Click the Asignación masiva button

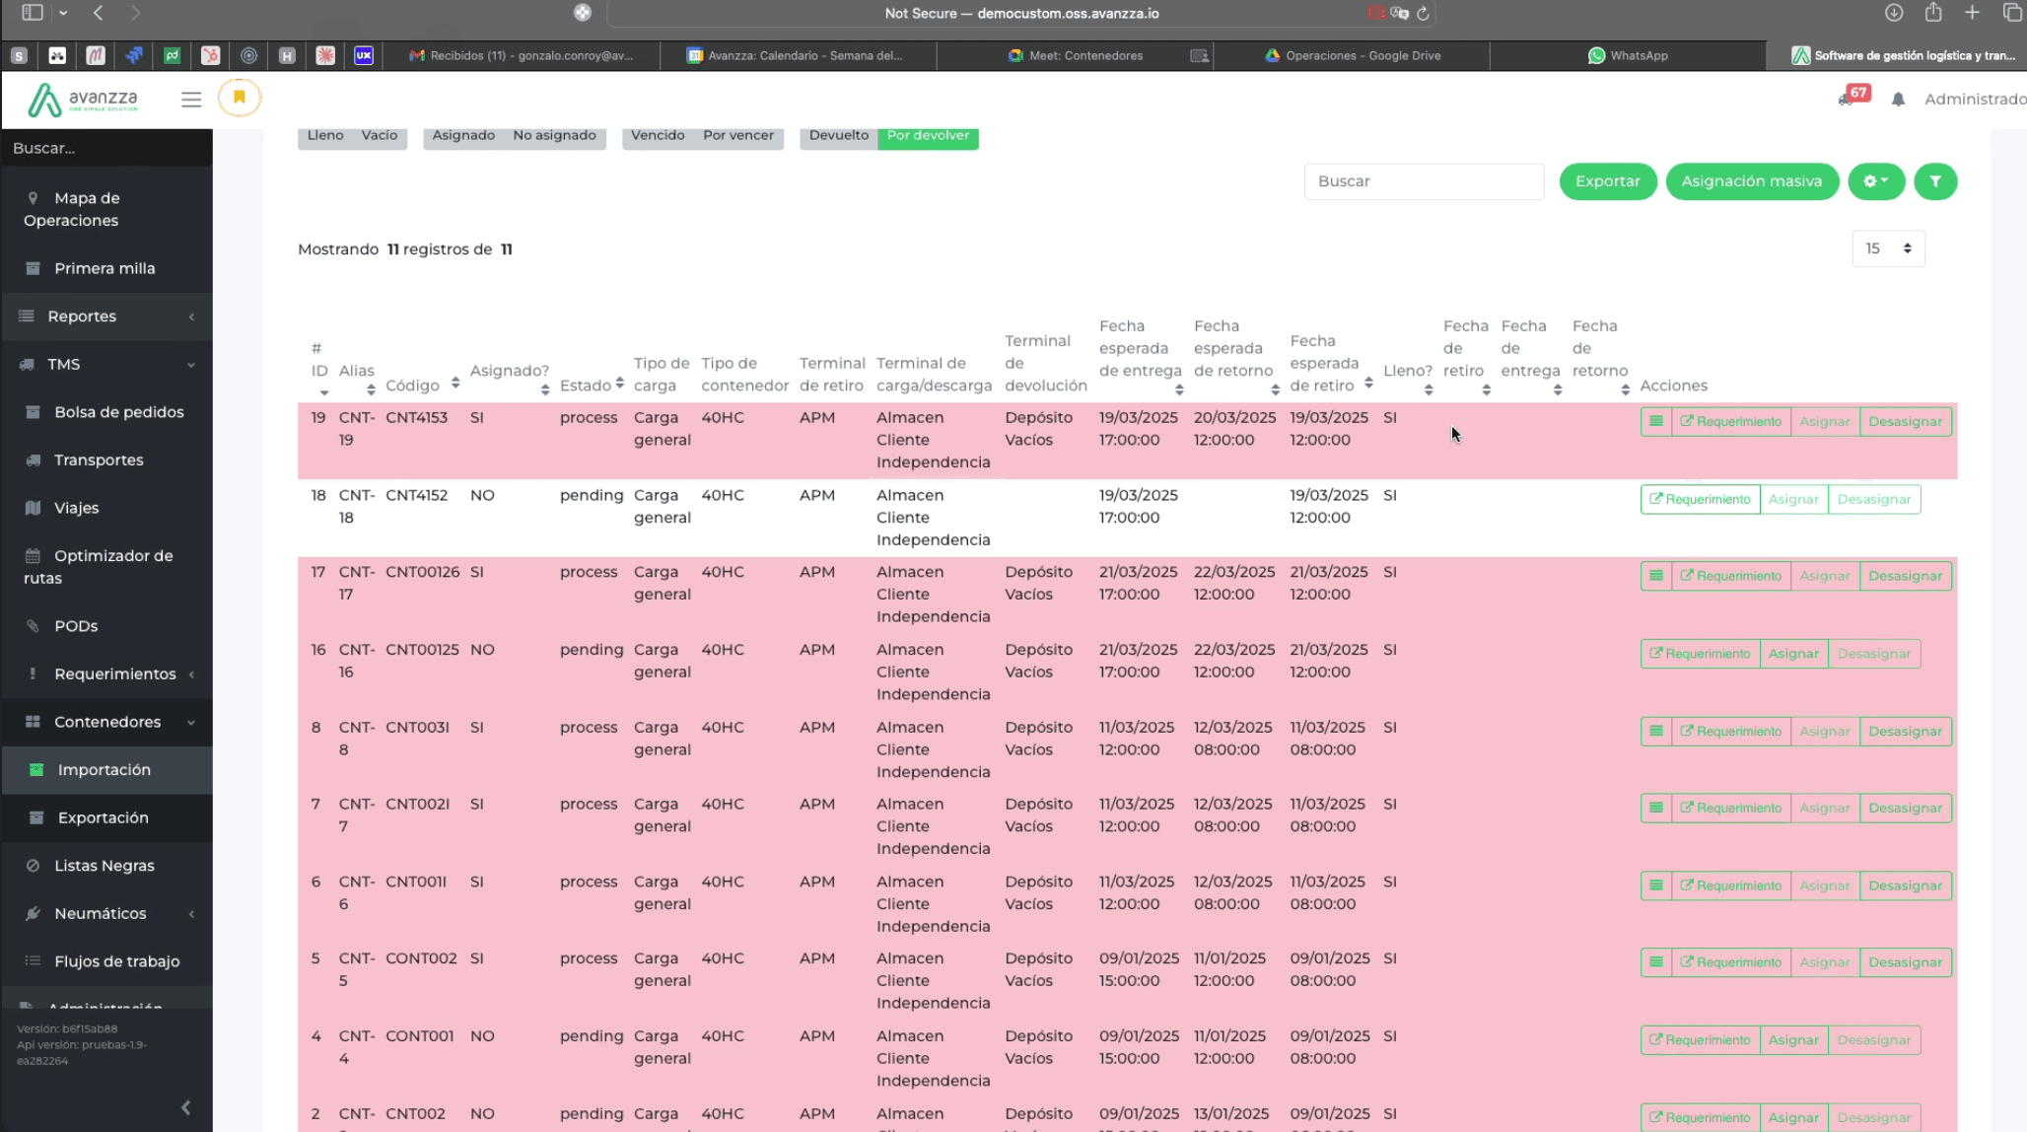click(x=1751, y=181)
